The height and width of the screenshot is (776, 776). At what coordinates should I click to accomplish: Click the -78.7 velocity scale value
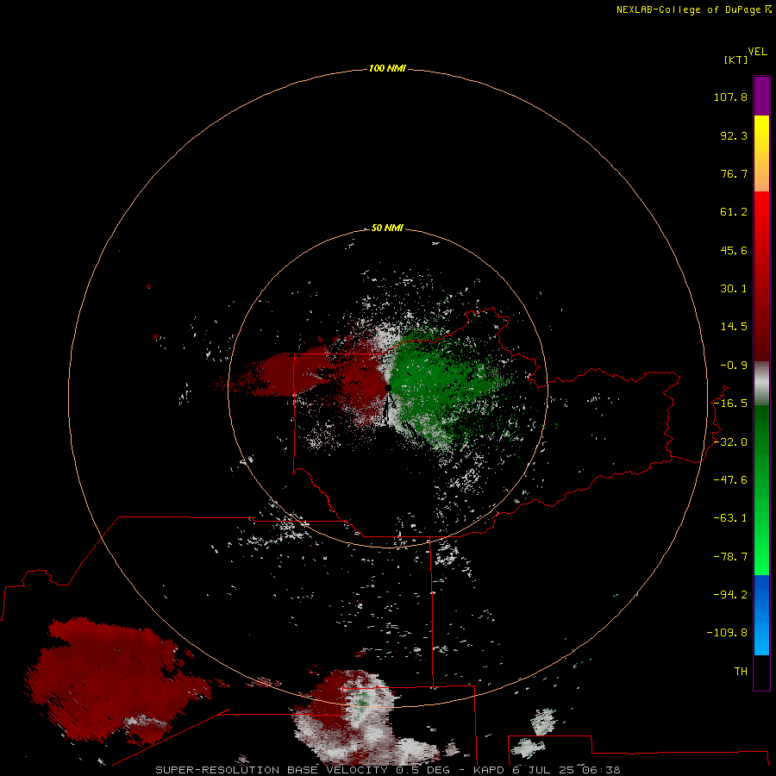pyautogui.click(x=730, y=557)
